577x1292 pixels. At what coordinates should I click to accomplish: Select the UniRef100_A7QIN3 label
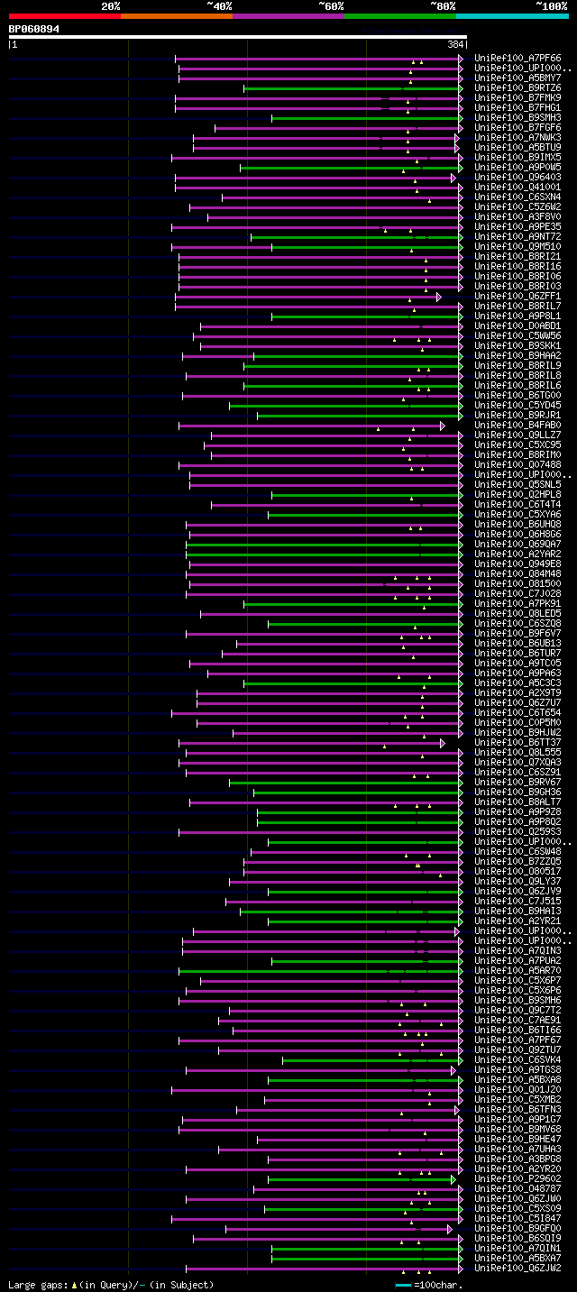517,951
